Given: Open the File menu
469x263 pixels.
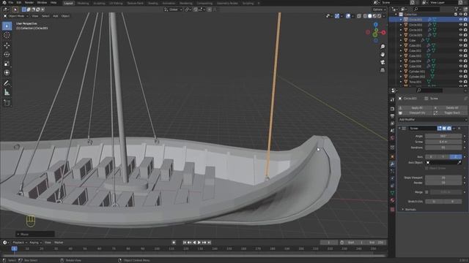Looking at the screenshot, I should [x=11, y=3].
